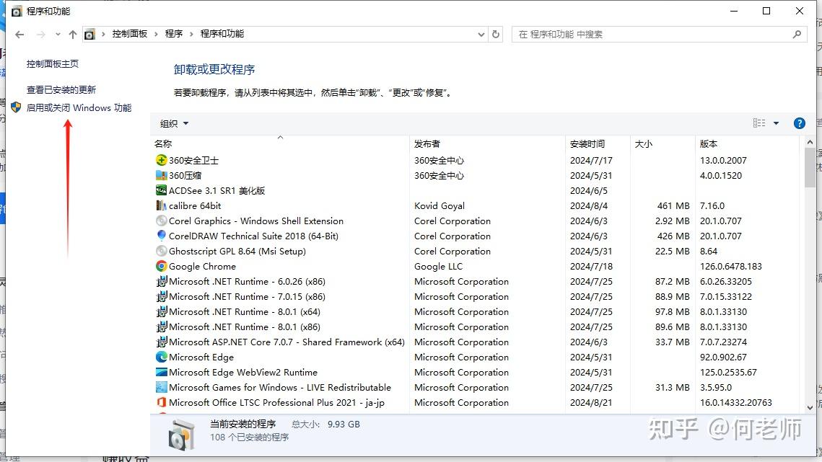Expand the chevron after 控制面板 in the breadcrumb

coord(156,34)
